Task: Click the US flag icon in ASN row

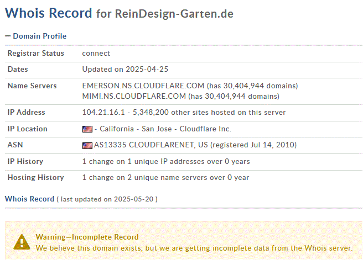Action: pos(87,146)
